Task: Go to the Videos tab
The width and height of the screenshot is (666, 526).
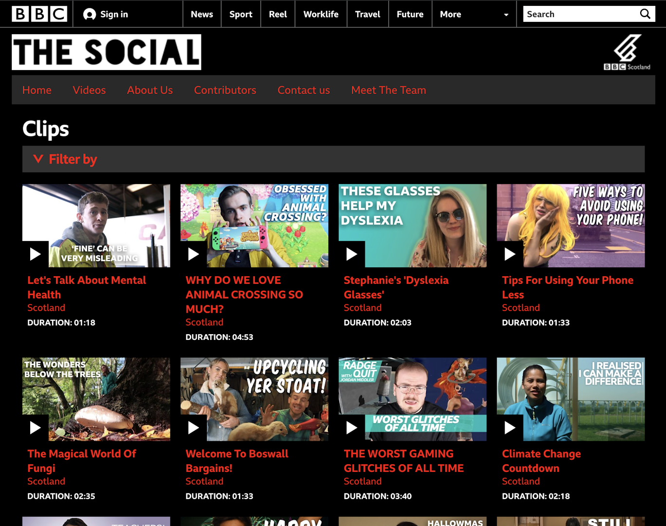Action: pyautogui.click(x=89, y=90)
